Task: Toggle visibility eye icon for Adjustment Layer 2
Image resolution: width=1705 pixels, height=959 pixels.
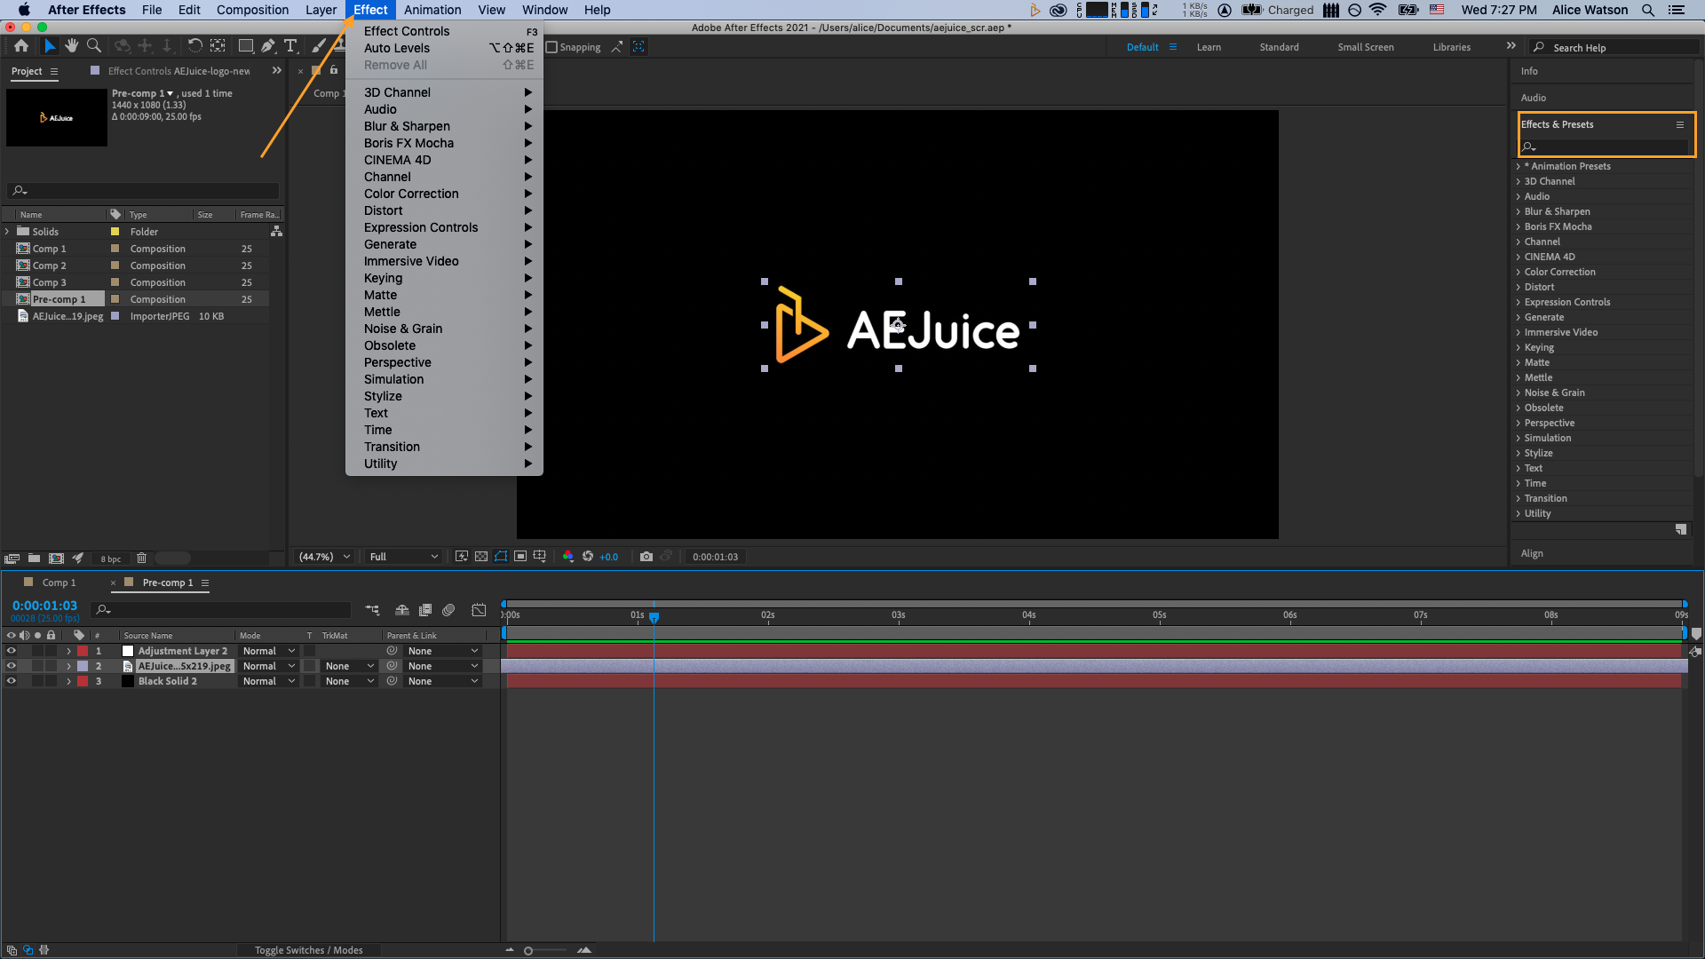Action: (10, 651)
